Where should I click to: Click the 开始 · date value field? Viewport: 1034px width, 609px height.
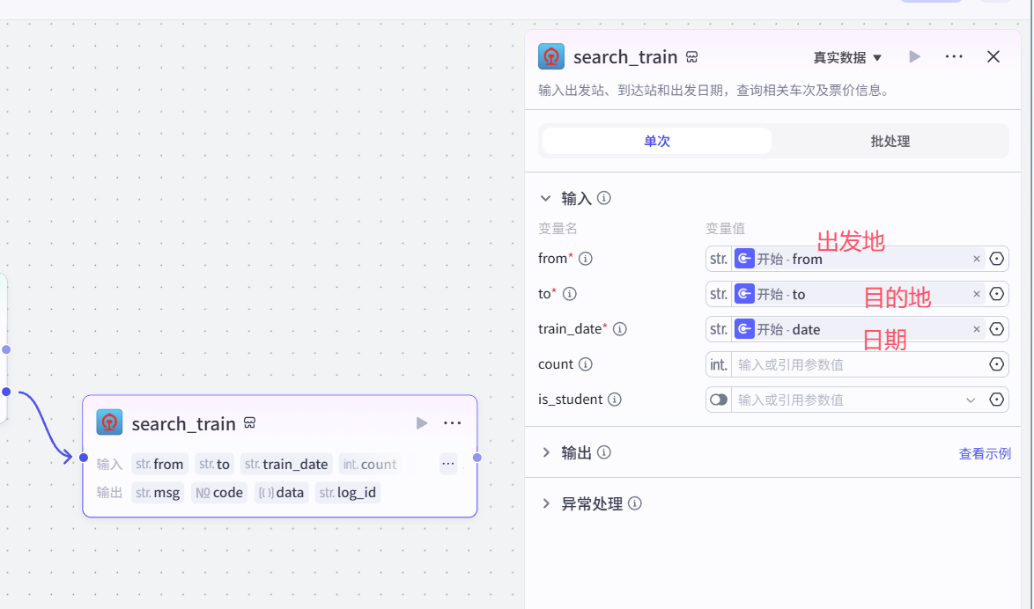(857, 329)
